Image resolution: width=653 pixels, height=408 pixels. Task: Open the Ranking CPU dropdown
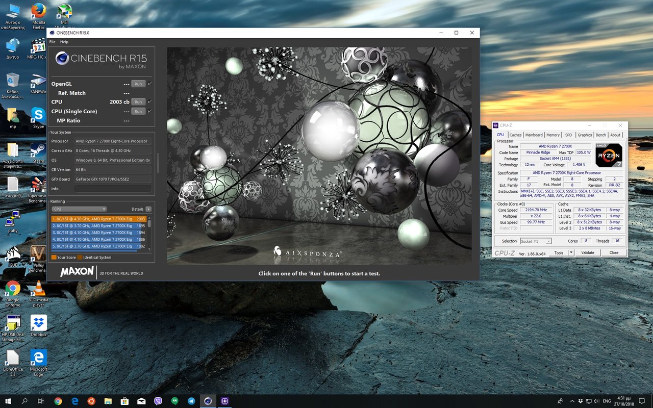[79, 209]
